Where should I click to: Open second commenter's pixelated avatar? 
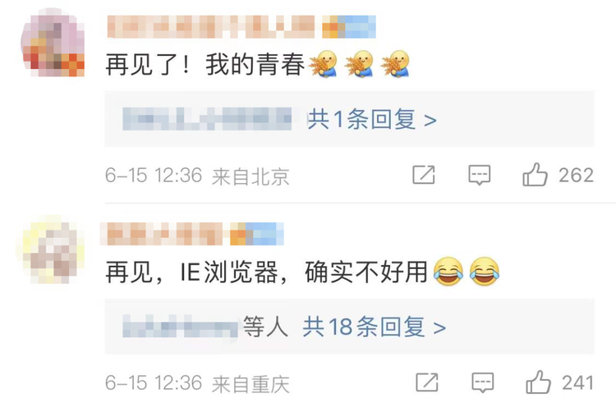click(x=50, y=250)
